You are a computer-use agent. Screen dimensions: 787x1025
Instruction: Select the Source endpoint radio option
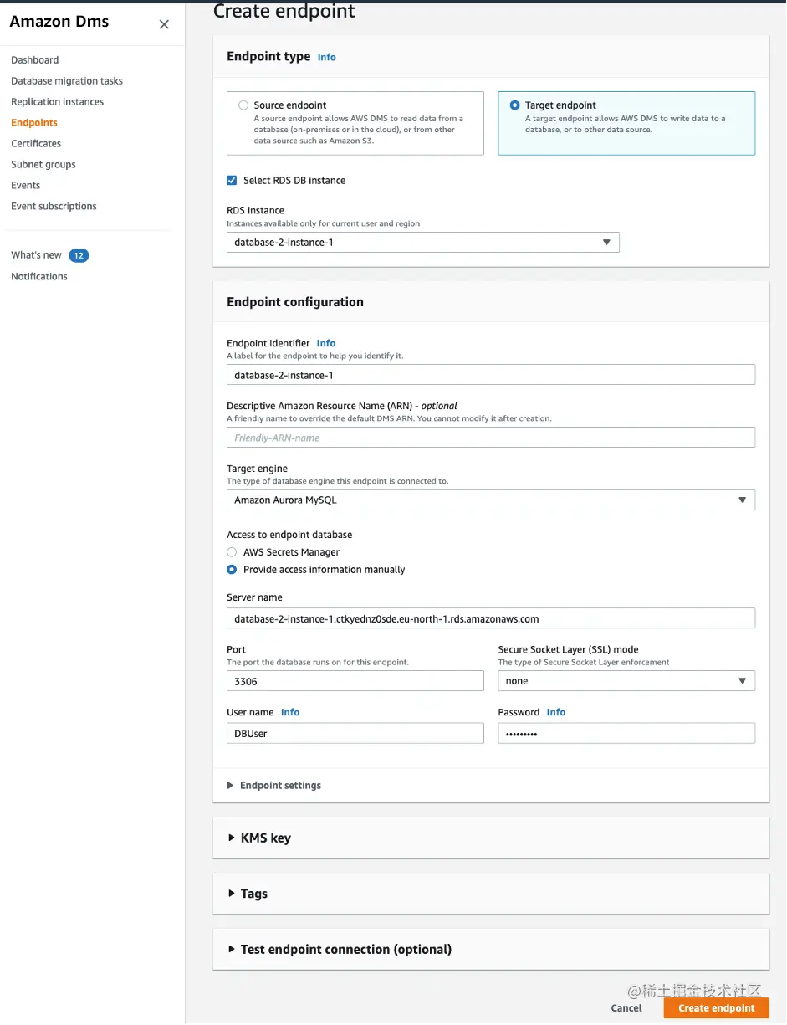point(243,105)
